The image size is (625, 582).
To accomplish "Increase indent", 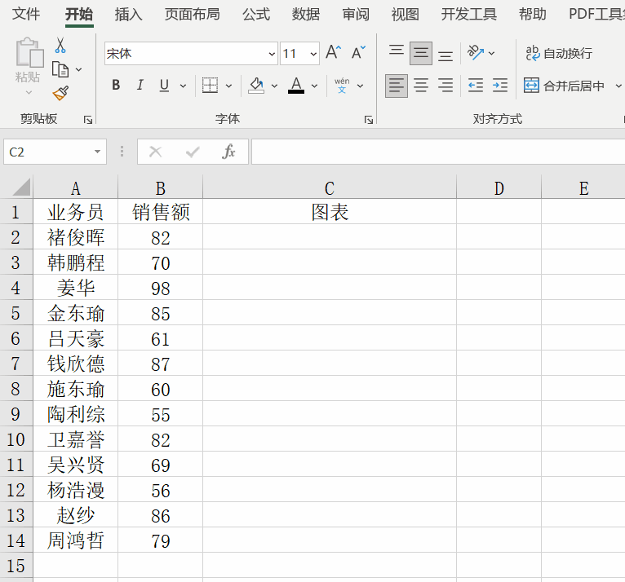I will point(500,86).
